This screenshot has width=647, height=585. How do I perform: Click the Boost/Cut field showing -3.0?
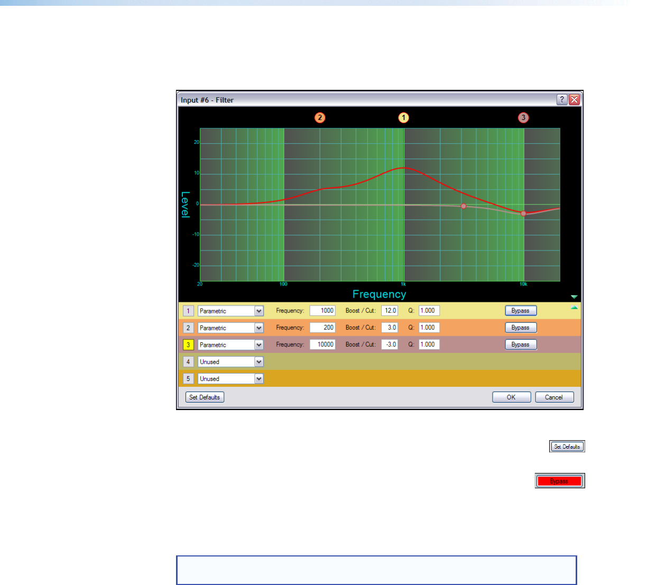click(x=390, y=345)
